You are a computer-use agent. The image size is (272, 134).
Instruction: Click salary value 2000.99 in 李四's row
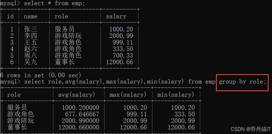pos(121,36)
